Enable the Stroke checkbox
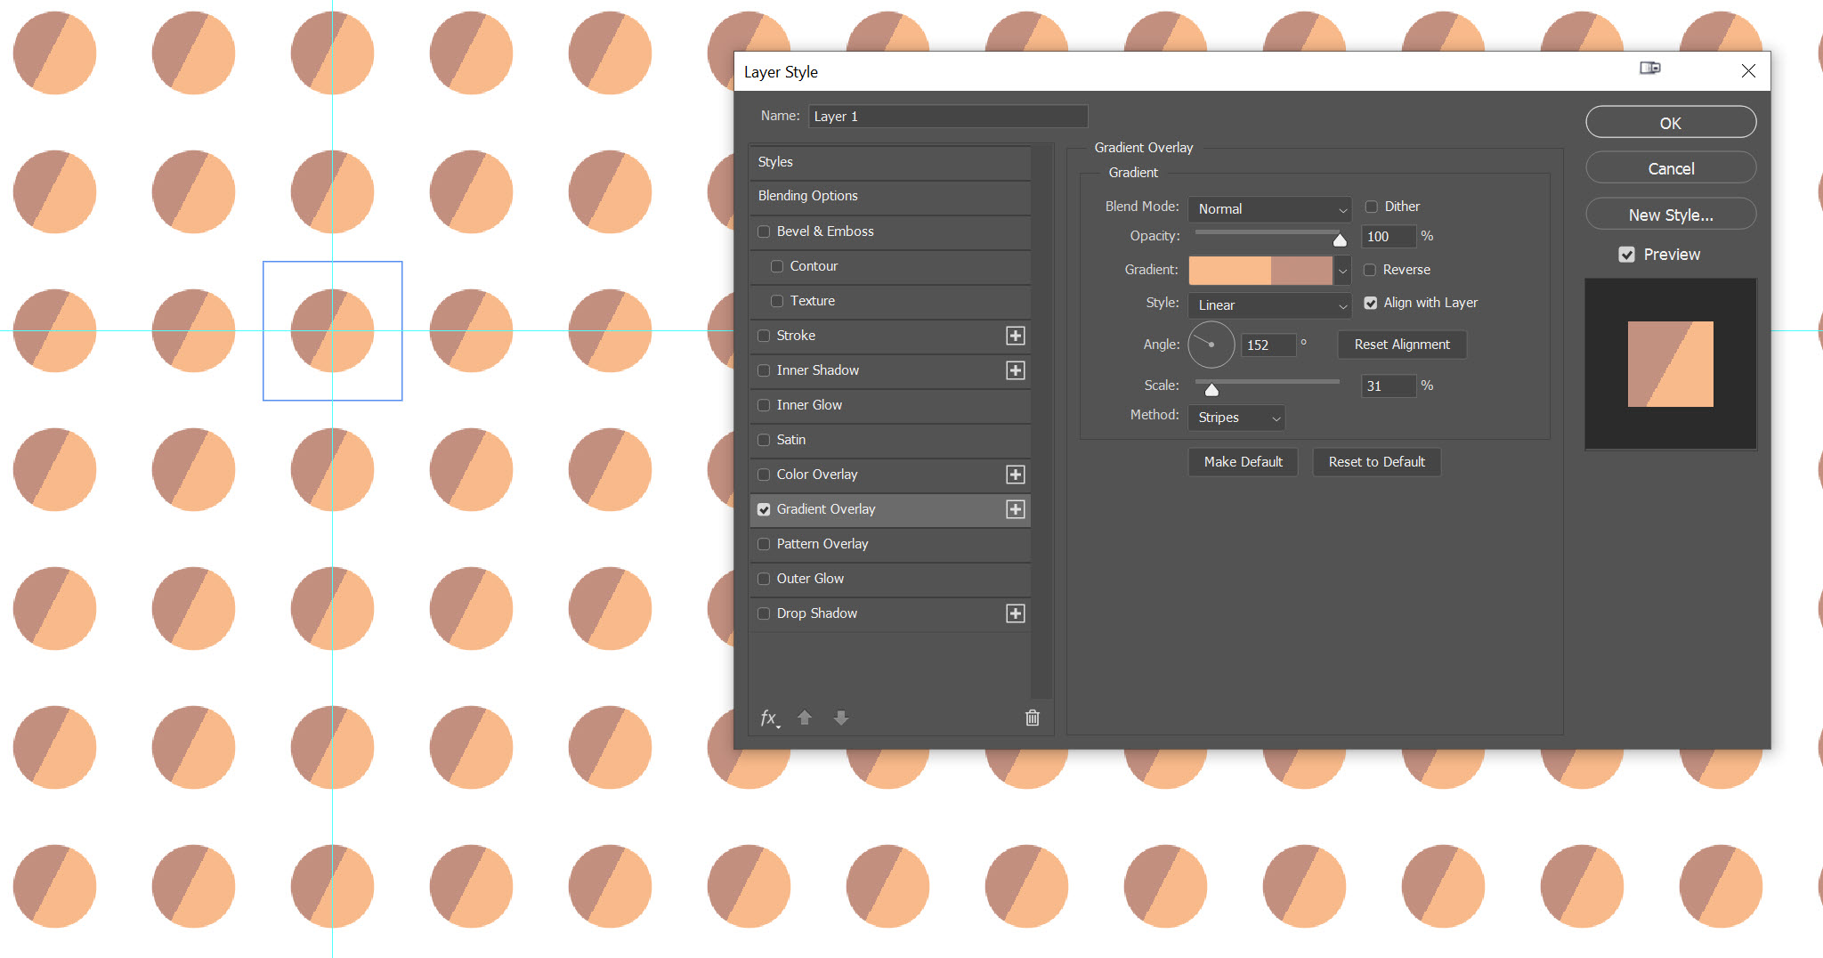Viewport: 1823px width, 958px height. (764, 336)
